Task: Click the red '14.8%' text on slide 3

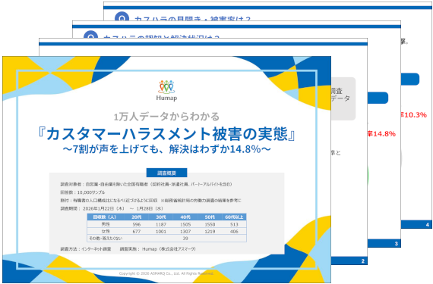Action: click(x=384, y=134)
